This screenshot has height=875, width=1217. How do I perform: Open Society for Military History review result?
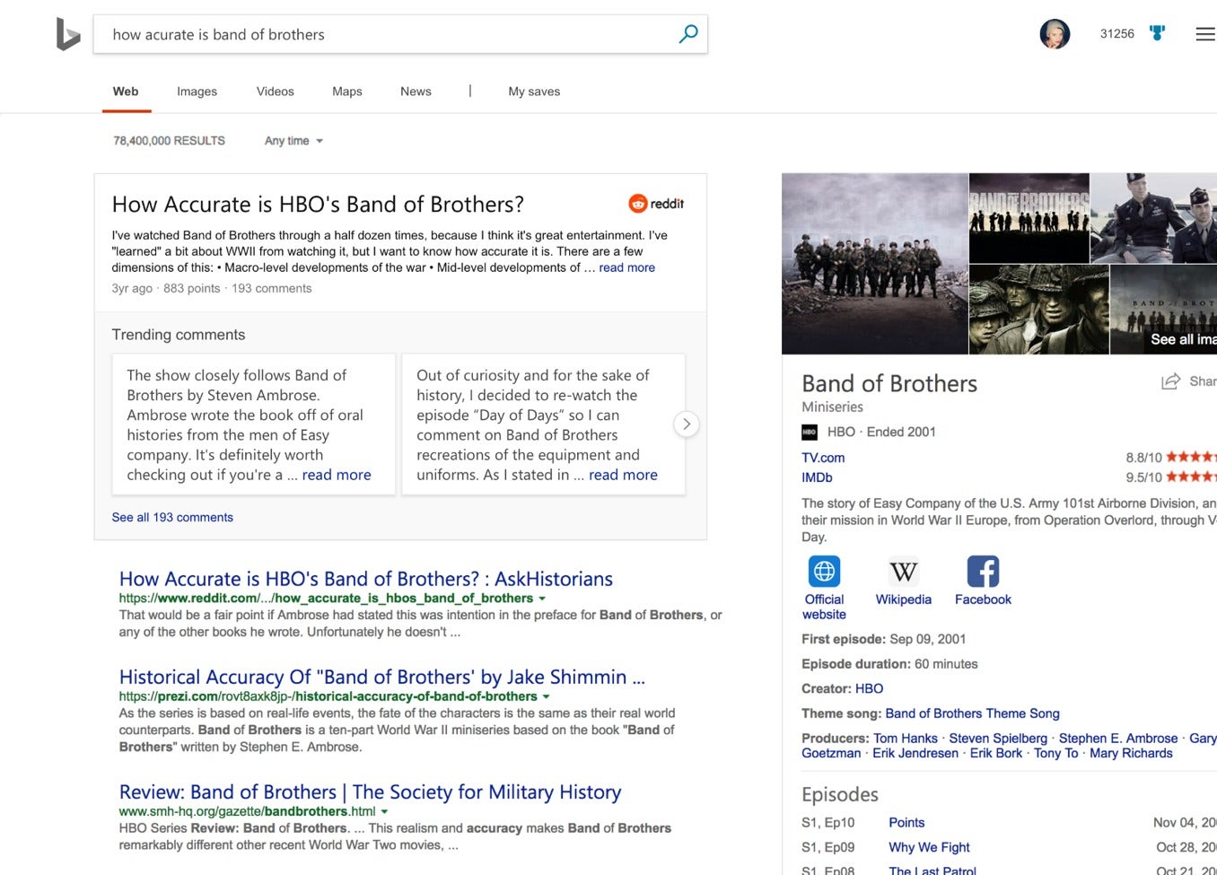(370, 792)
